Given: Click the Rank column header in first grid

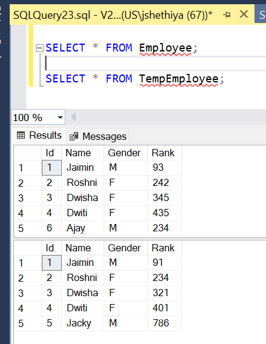Looking at the screenshot, I should (x=165, y=153).
